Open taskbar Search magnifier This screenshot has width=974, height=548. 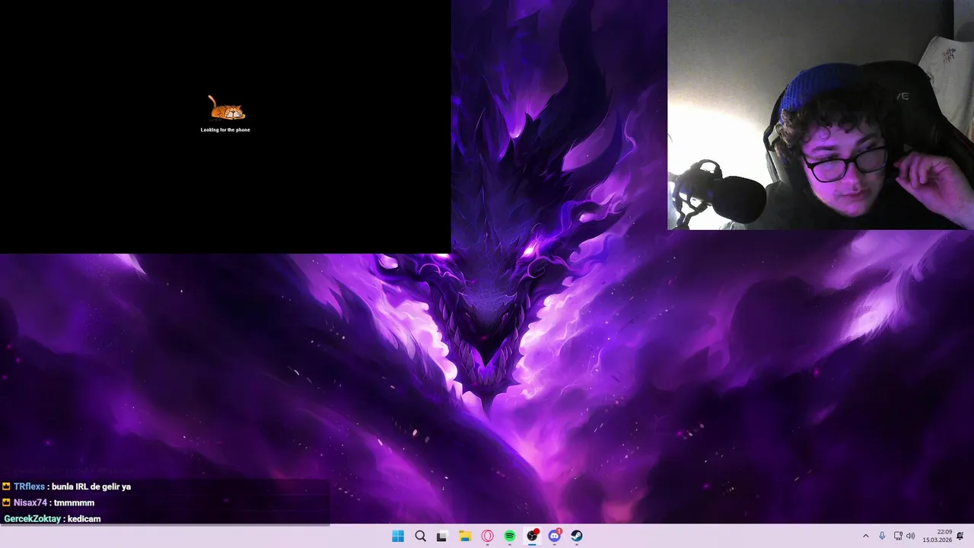[420, 536]
